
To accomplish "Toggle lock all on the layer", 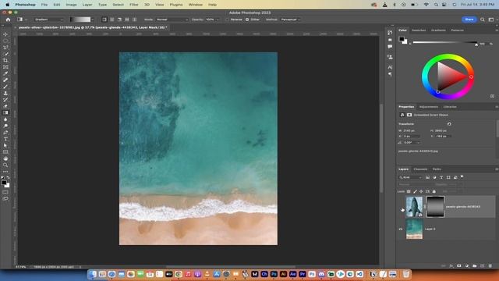I will [434, 191].
